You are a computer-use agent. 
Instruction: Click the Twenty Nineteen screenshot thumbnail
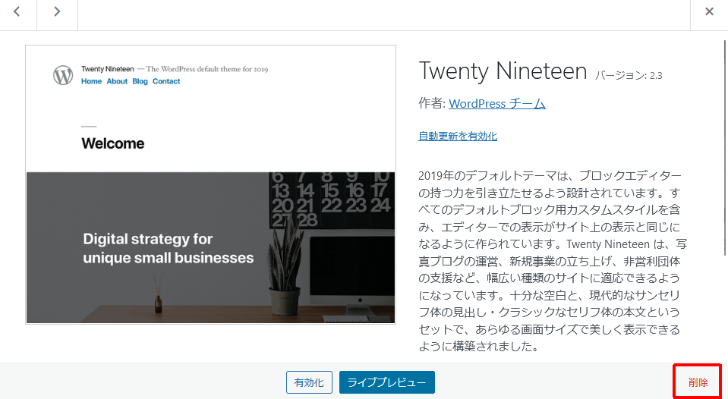click(211, 184)
